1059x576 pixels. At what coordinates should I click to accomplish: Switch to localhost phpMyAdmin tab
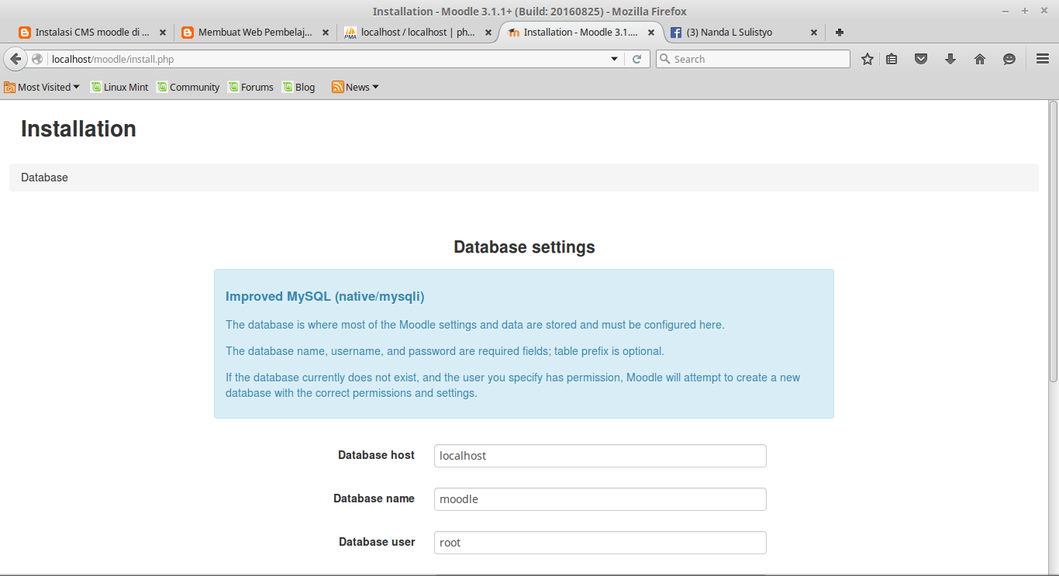click(x=417, y=33)
